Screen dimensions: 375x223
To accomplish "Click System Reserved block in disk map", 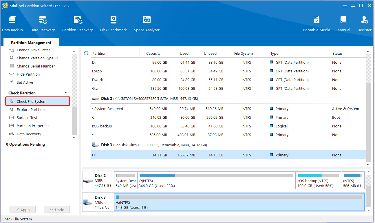I will pos(125,180).
